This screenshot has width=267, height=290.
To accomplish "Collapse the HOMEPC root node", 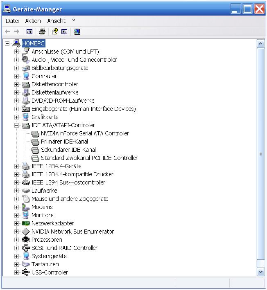I will [x=7, y=44].
